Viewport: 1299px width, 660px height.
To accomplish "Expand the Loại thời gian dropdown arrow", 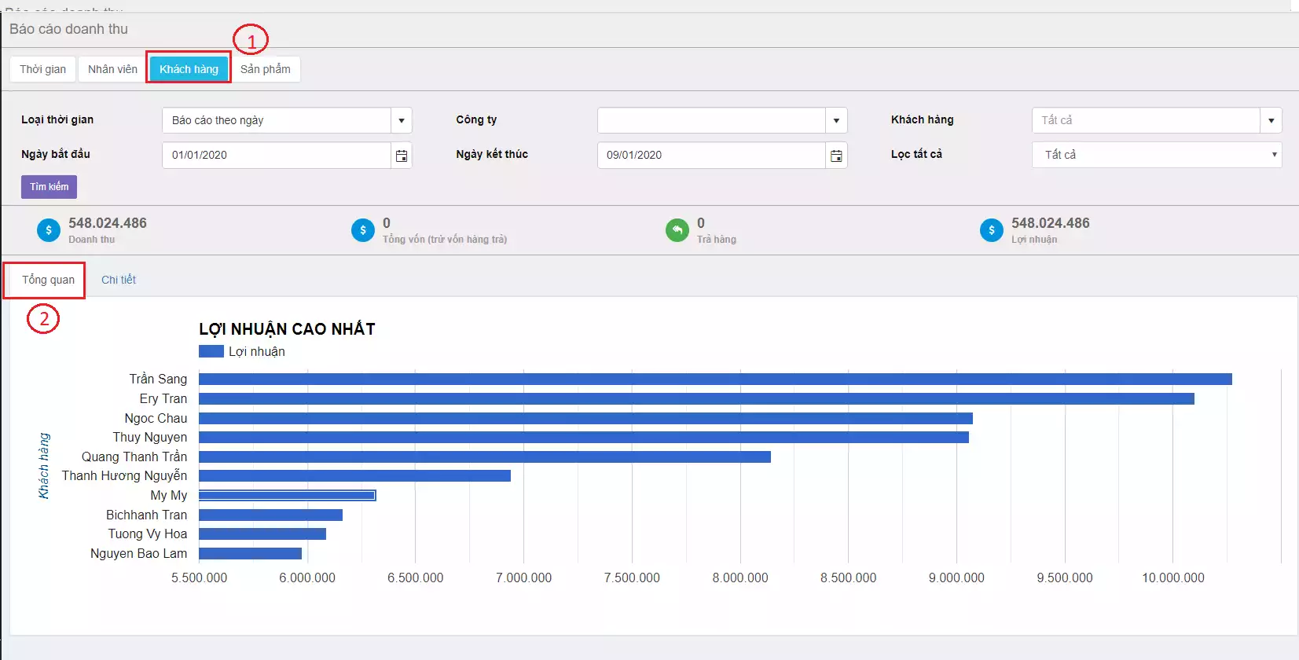I will pyautogui.click(x=402, y=120).
